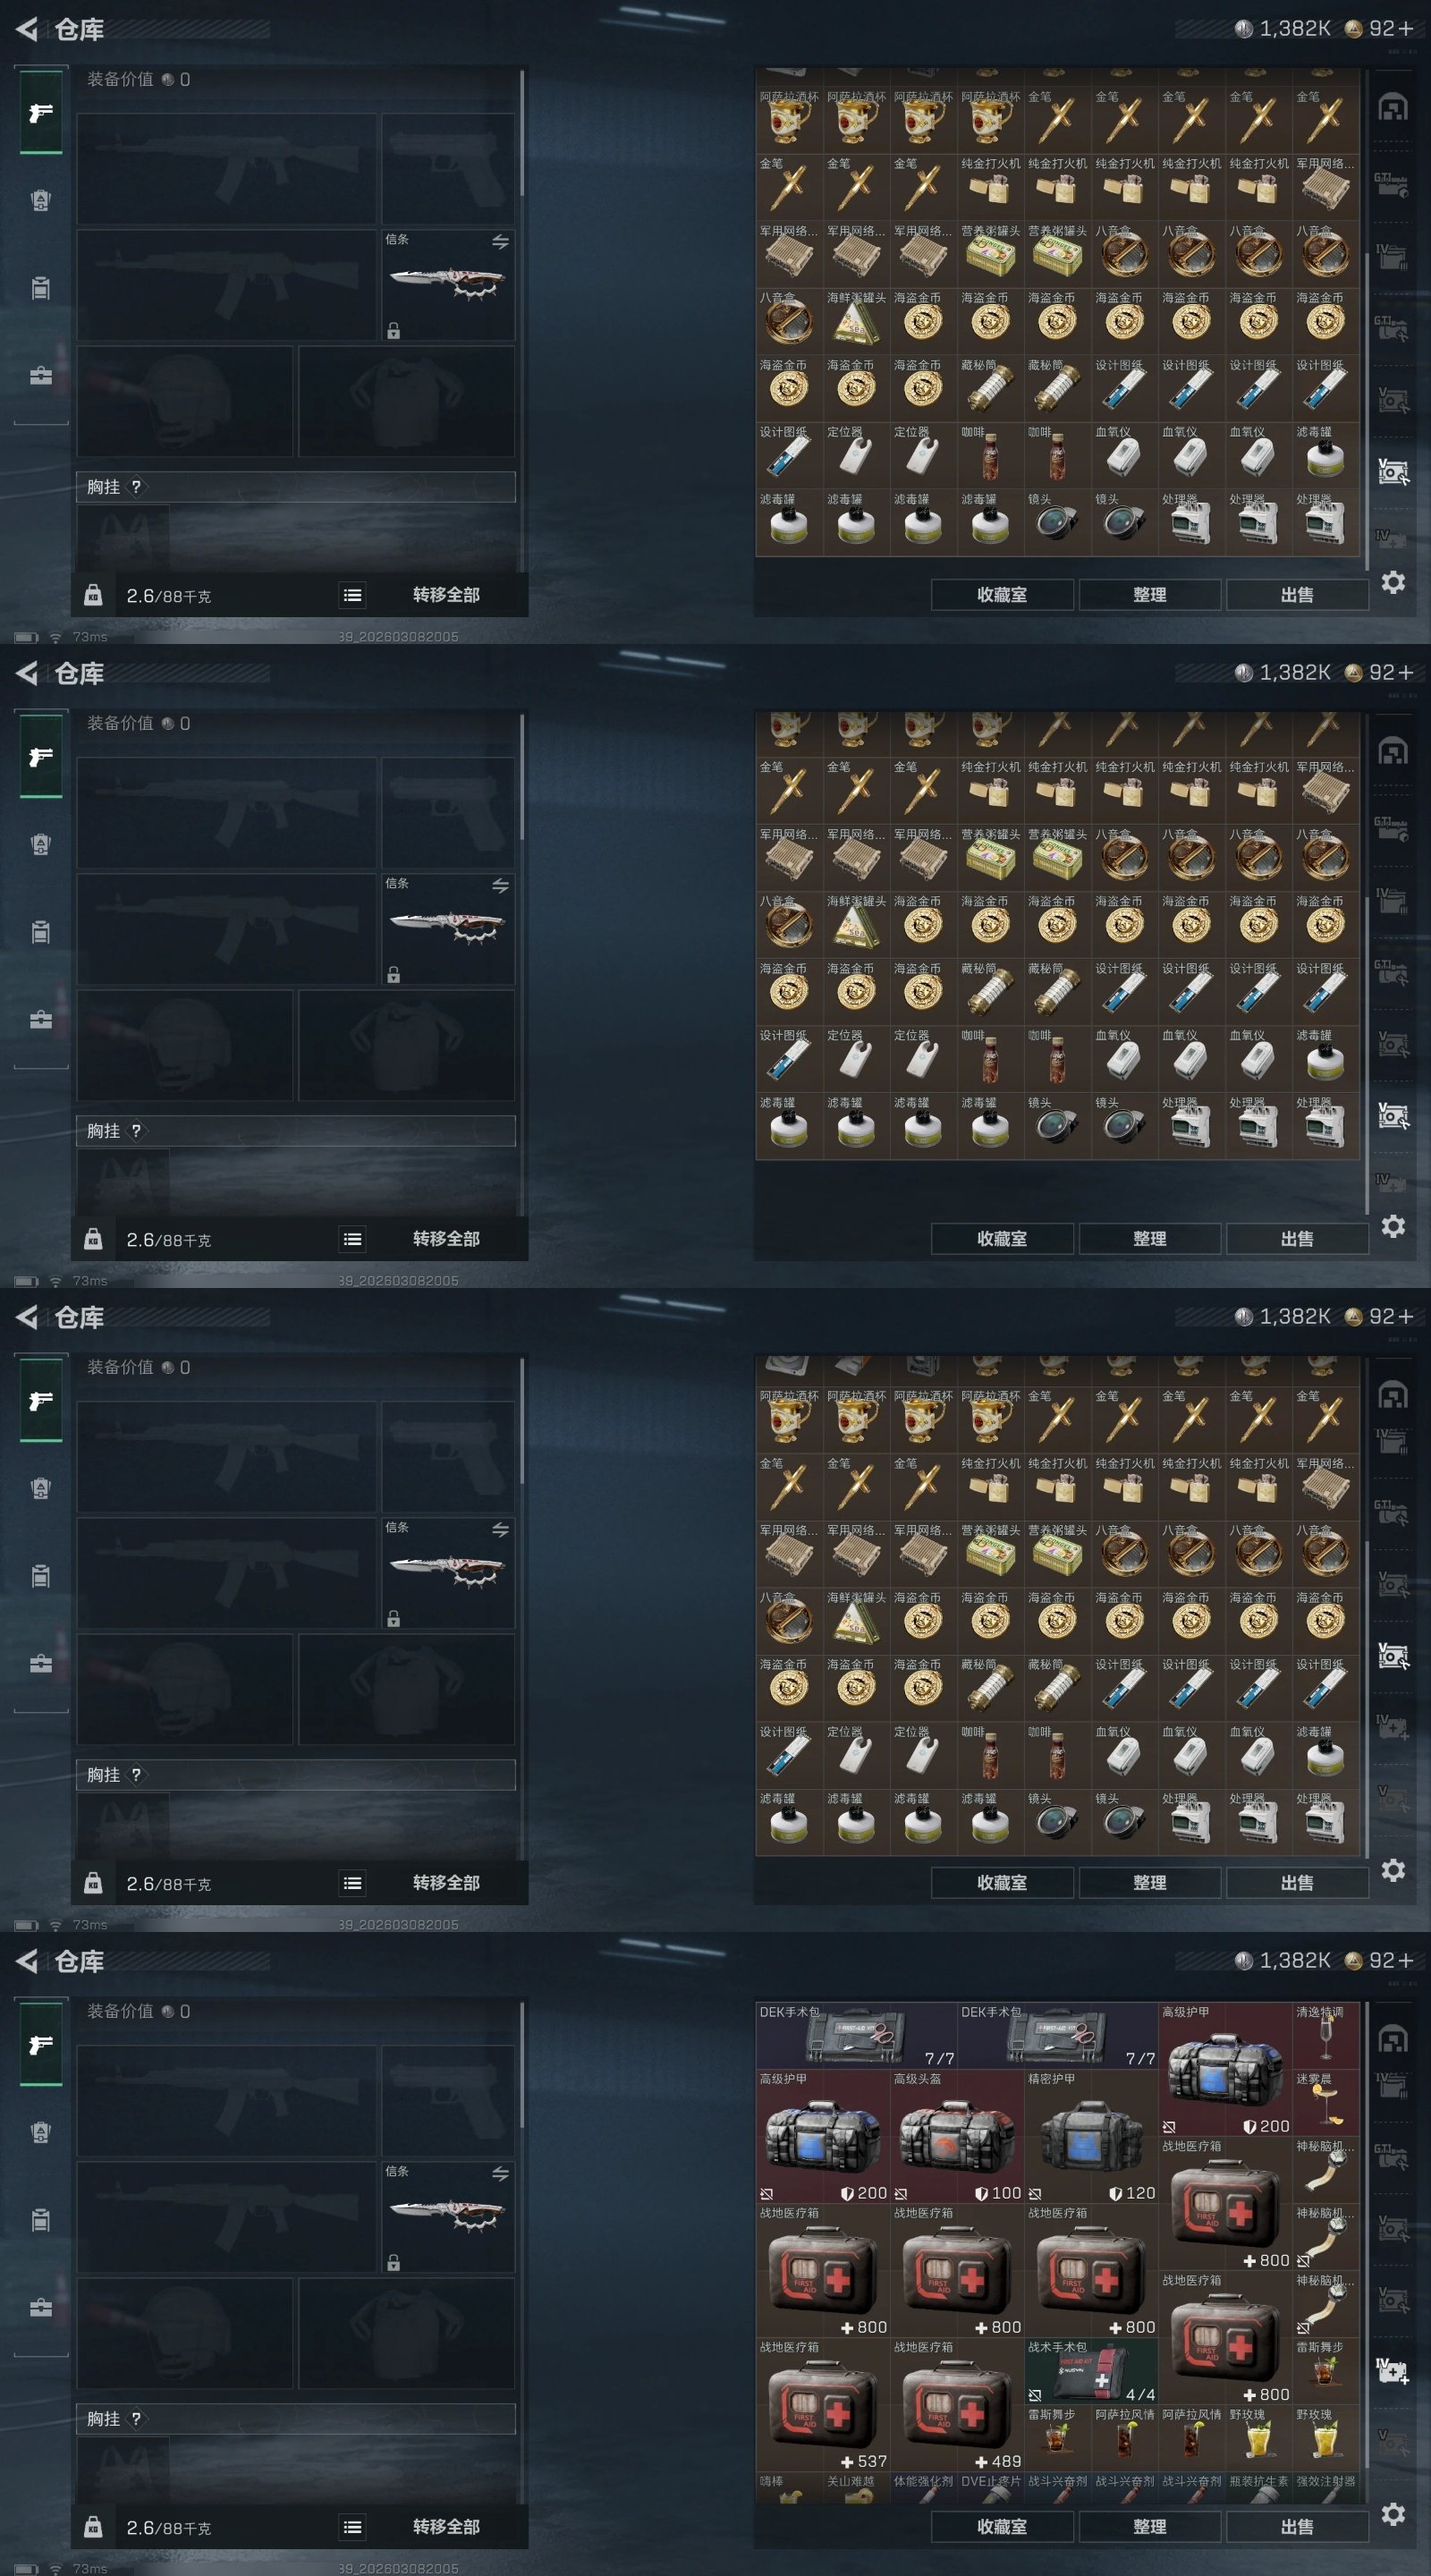The width and height of the screenshot is (1431, 2576).
Task: Select the 精密护甲 crate showing 120
Action: (x=1091, y=2136)
